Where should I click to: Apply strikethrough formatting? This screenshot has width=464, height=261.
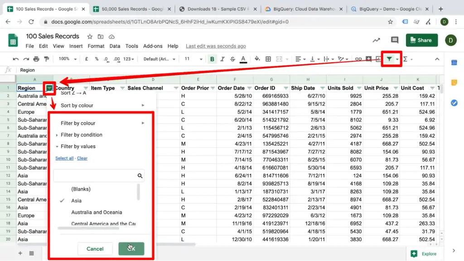pos(232,59)
